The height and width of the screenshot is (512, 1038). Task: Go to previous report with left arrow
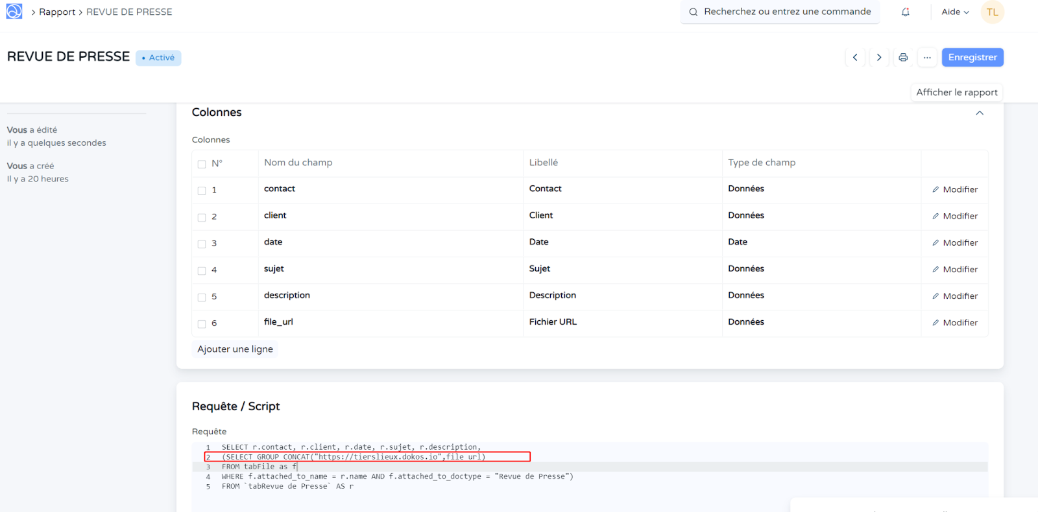(855, 58)
